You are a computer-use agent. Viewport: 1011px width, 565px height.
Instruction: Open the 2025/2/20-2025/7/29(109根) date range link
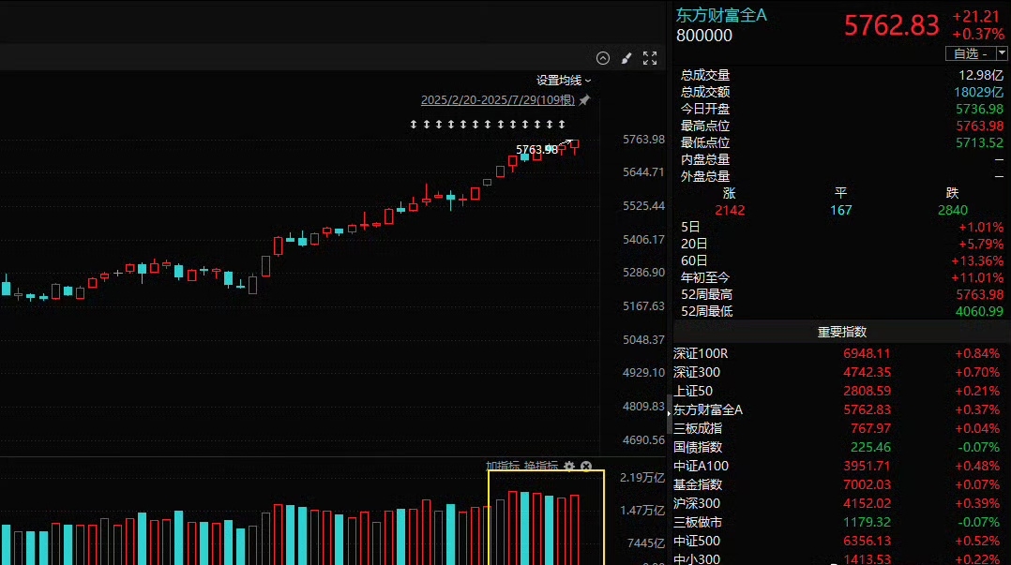pos(498,100)
